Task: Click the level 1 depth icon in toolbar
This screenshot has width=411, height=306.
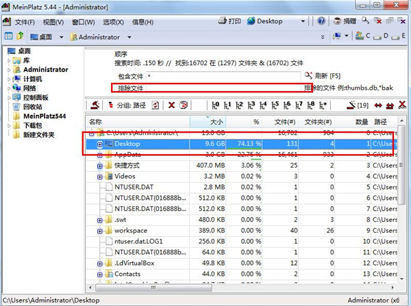Action: (227, 105)
